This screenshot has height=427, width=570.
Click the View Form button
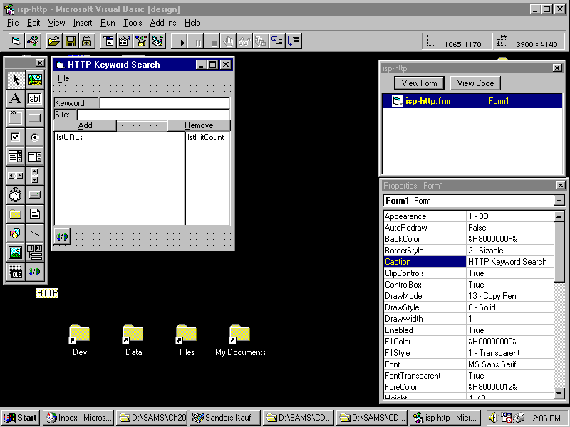[420, 83]
